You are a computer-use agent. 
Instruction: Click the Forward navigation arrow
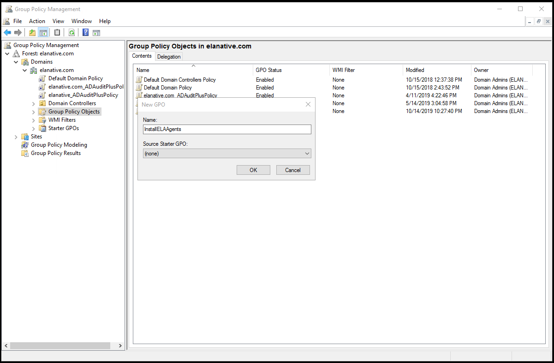18,32
